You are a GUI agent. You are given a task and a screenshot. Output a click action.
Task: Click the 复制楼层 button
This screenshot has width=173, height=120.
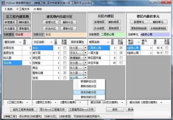(114, 28)
